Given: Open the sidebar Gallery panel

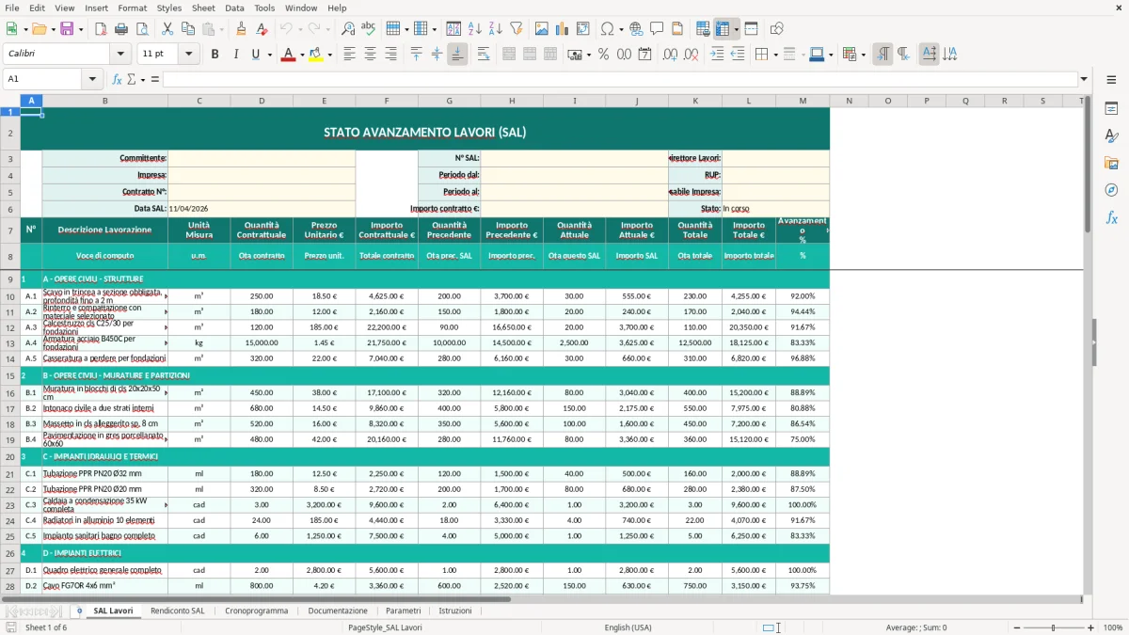Looking at the screenshot, I should pyautogui.click(x=1111, y=164).
